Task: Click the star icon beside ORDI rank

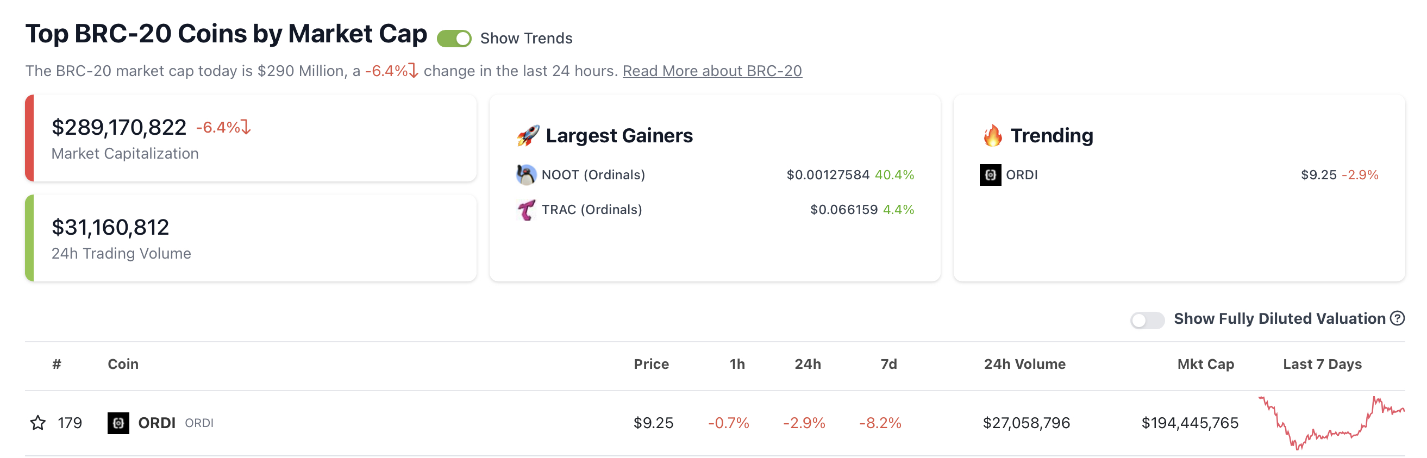Action: [x=37, y=423]
